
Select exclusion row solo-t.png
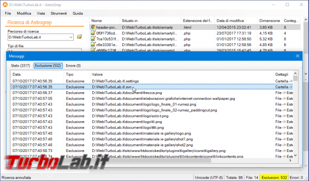click(152, 116)
